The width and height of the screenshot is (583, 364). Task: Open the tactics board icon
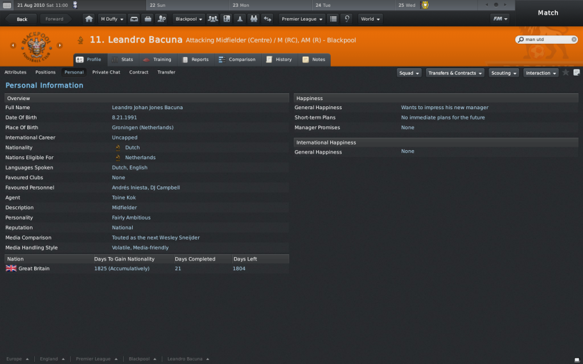227,19
